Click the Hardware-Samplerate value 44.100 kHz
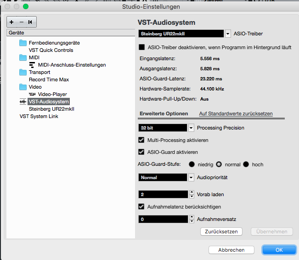 click(212, 89)
